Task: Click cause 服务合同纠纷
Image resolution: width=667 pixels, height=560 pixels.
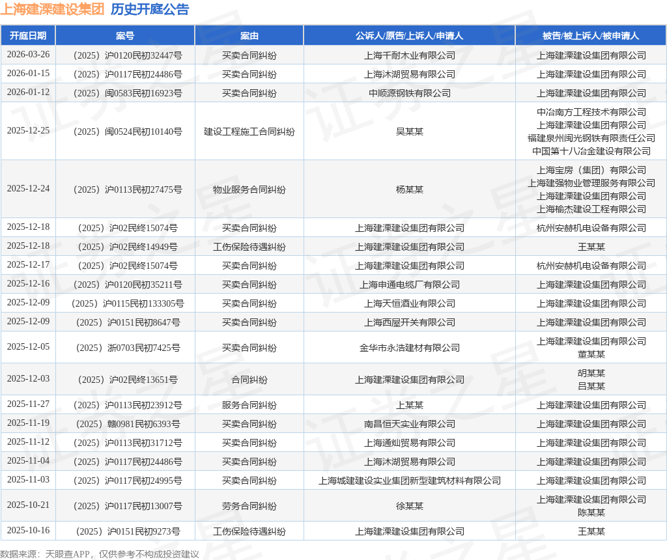Action: [x=249, y=405]
